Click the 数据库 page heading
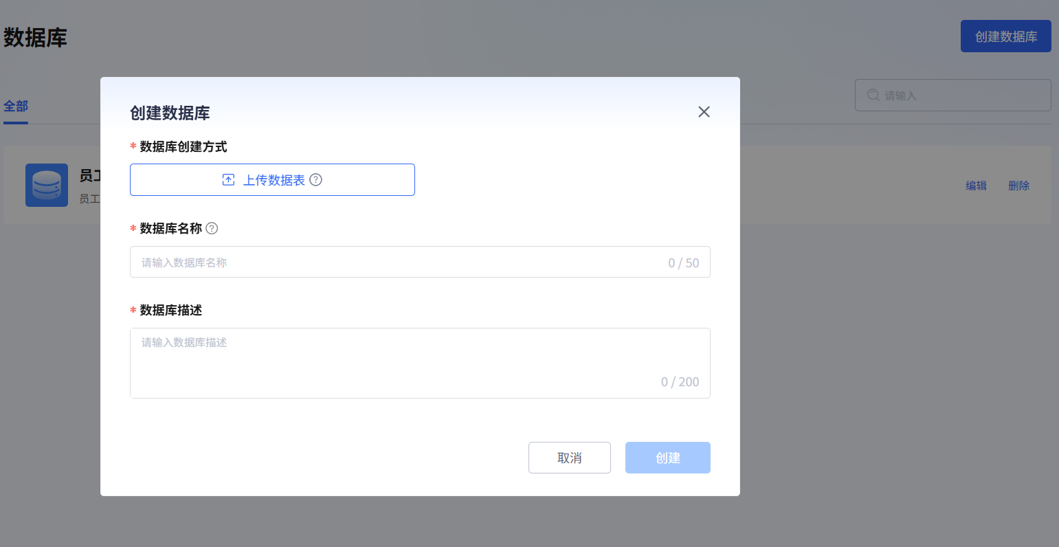Viewport: 1059px width, 547px height. click(35, 37)
